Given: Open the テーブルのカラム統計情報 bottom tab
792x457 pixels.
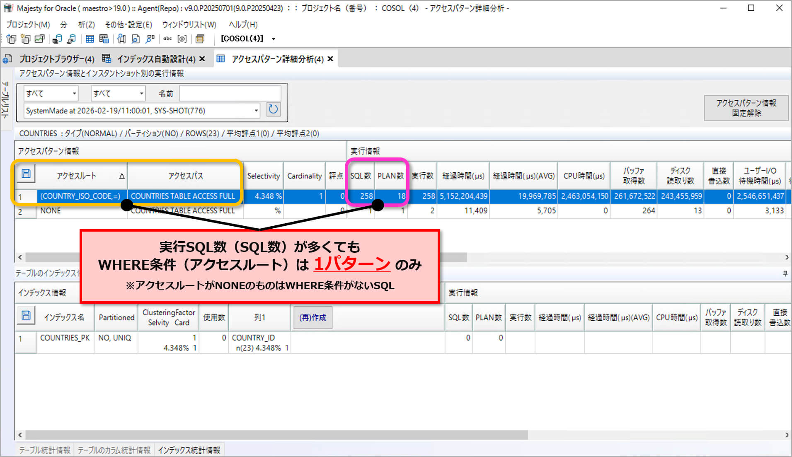Looking at the screenshot, I should [x=114, y=450].
